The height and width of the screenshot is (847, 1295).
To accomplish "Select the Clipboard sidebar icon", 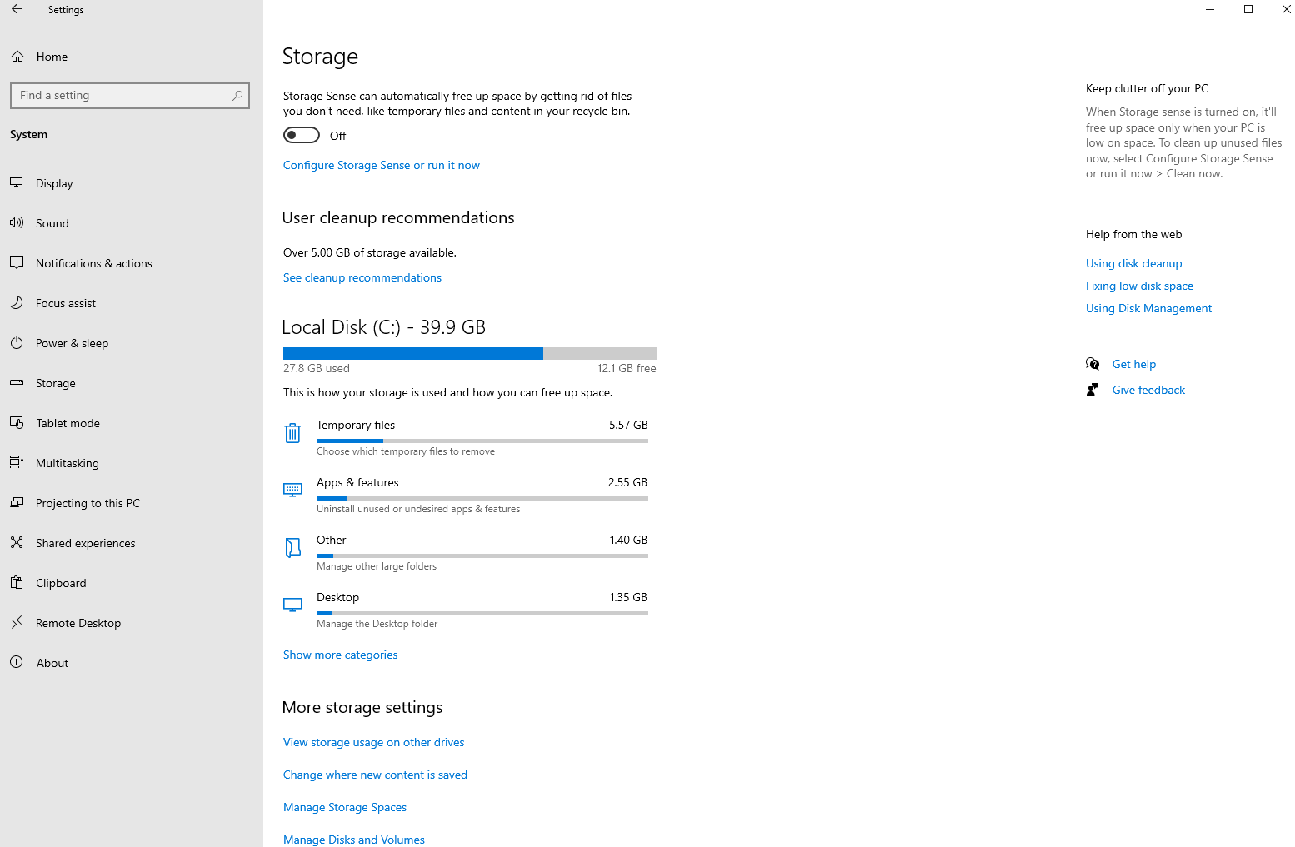I will coord(17,582).
